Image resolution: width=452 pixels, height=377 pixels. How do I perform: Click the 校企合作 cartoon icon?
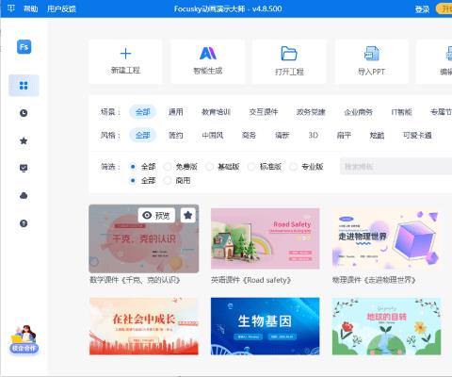pos(24,339)
